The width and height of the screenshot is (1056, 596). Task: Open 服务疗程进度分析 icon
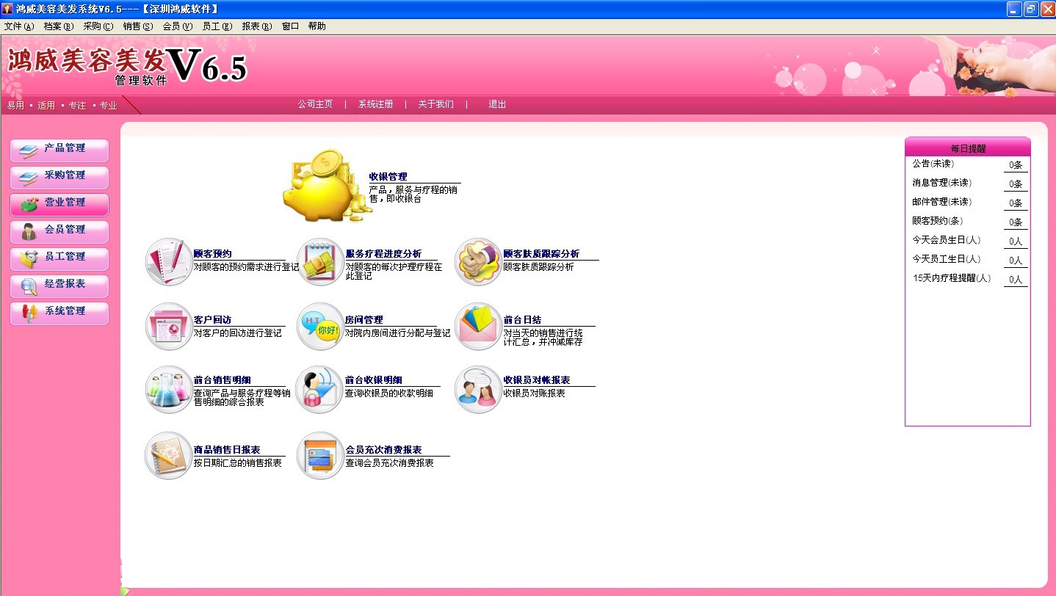pos(320,261)
